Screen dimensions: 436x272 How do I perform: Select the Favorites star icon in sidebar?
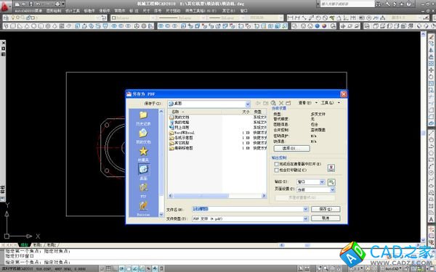tap(143, 152)
